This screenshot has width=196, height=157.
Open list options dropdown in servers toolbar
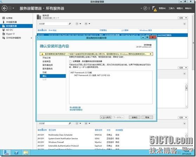tap(78, 24)
